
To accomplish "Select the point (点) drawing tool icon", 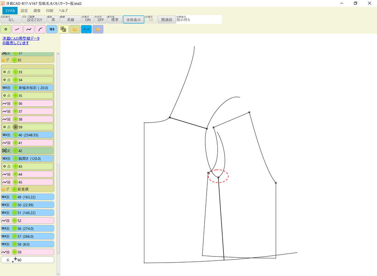I will coord(6,29).
